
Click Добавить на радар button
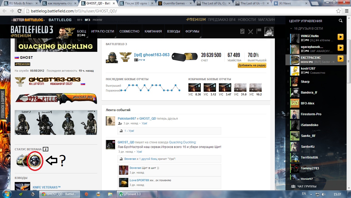tap(252, 65)
